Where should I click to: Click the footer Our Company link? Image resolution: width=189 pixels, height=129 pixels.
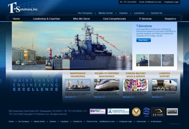tap(24, 121)
